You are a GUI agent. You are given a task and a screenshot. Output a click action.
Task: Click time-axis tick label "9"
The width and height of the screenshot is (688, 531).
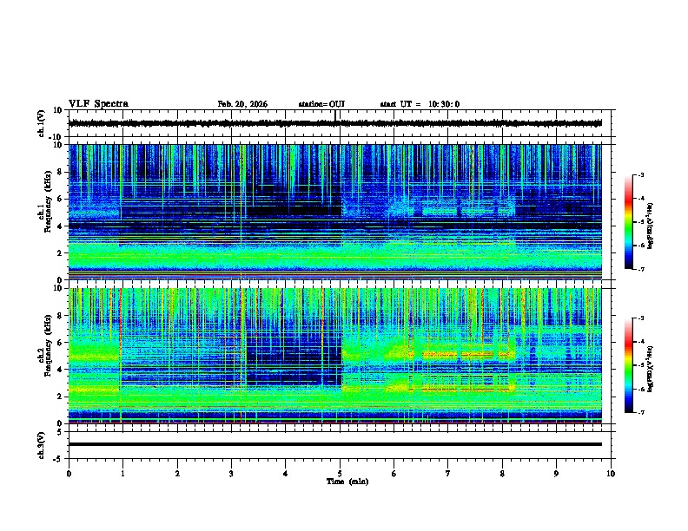click(x=556, y=474)
